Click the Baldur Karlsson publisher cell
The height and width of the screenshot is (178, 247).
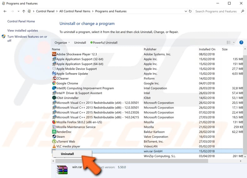(154, 132)
